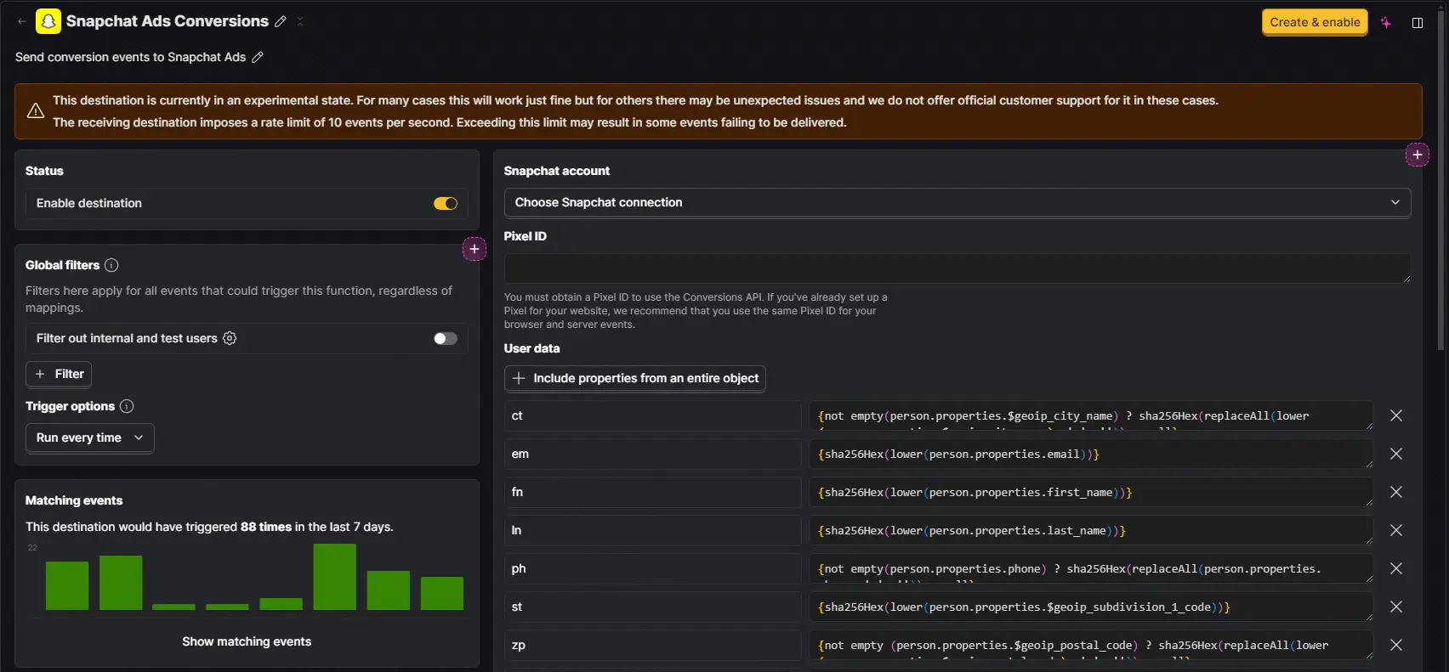Click the '88 times' text
Screen dimensions: 1449x672
266,527
